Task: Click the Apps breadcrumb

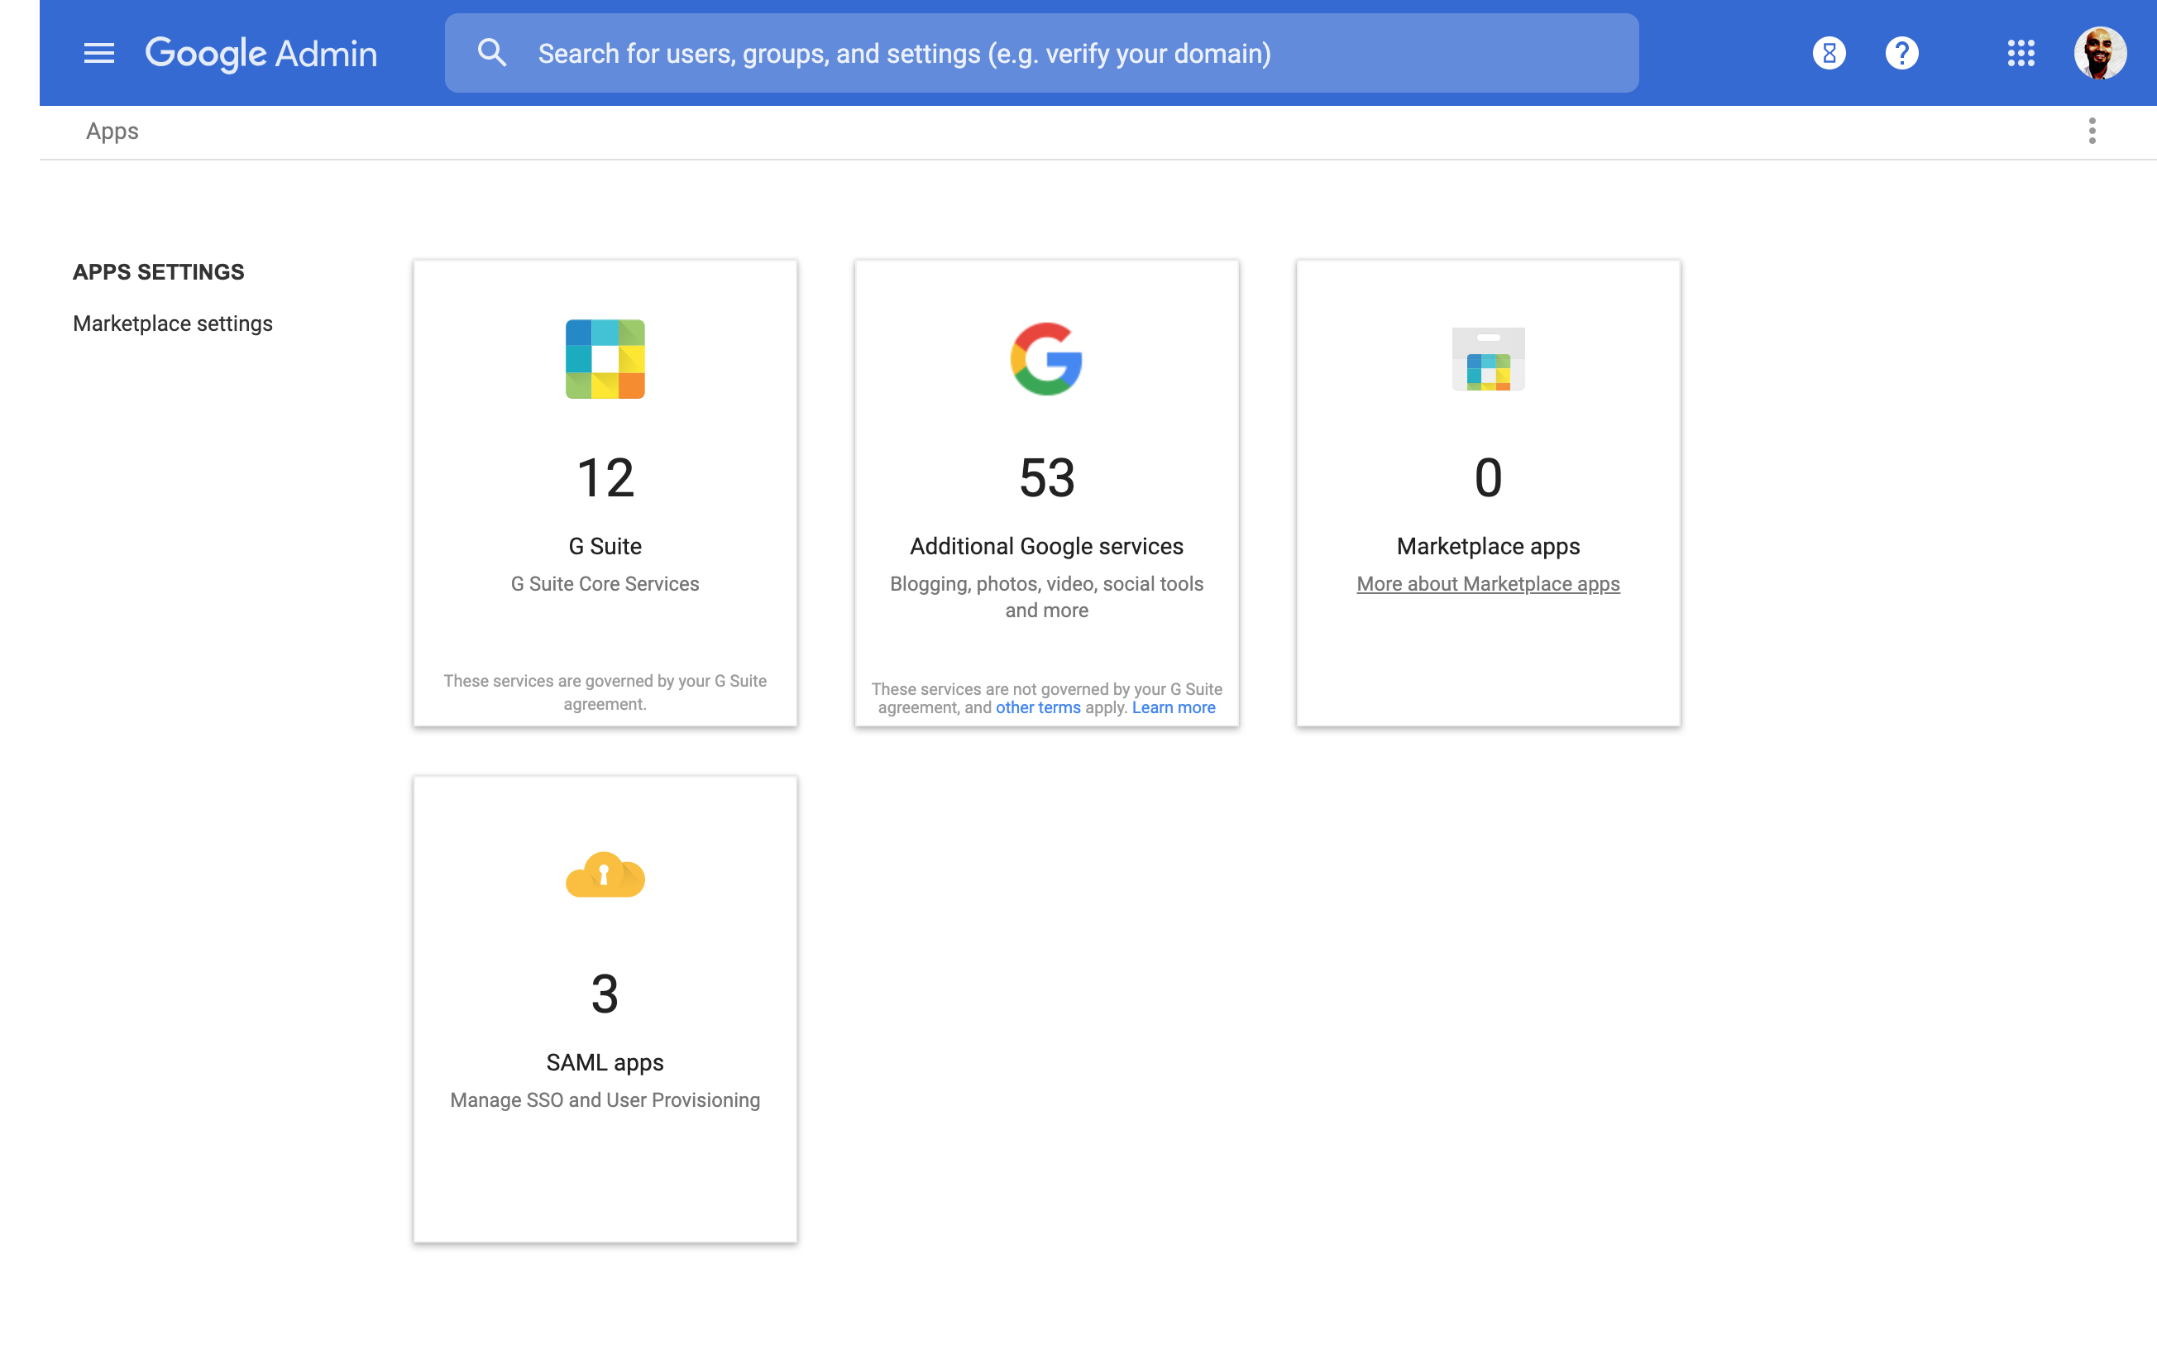Action: 112,131
